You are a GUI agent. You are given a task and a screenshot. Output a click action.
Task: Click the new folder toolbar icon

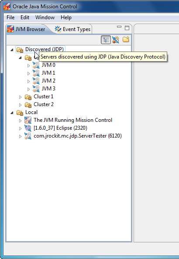(126, 39)
